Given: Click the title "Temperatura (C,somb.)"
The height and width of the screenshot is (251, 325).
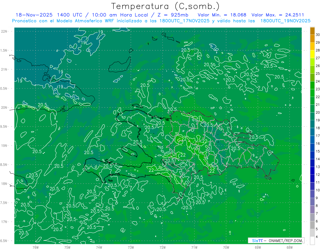Looking at the screenshot, I should click(165, 6).
